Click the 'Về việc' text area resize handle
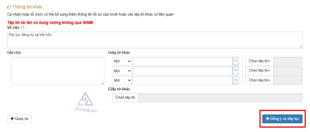Viewport: 310px width, 132px height. tap(301, 46)
